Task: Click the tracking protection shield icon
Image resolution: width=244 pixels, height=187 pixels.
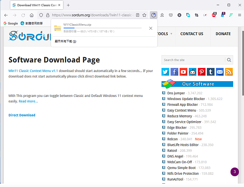Action: [x=41, y=15]
